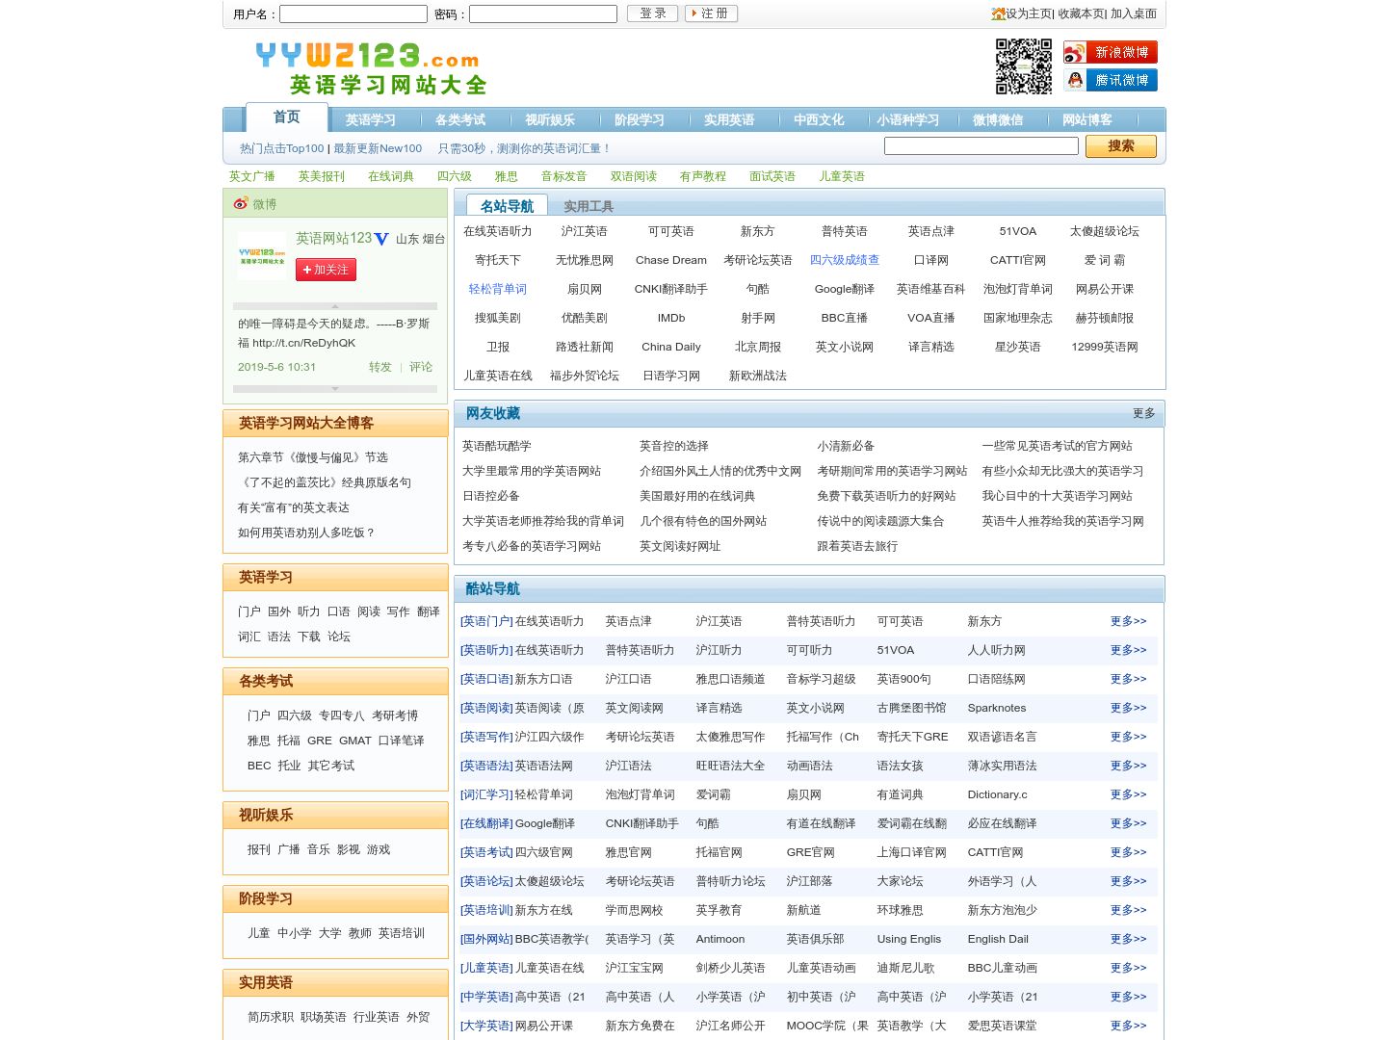Viewport: 1387px width, 1040px height.
Task: Focus the site search input box
Action: point(981,145)
